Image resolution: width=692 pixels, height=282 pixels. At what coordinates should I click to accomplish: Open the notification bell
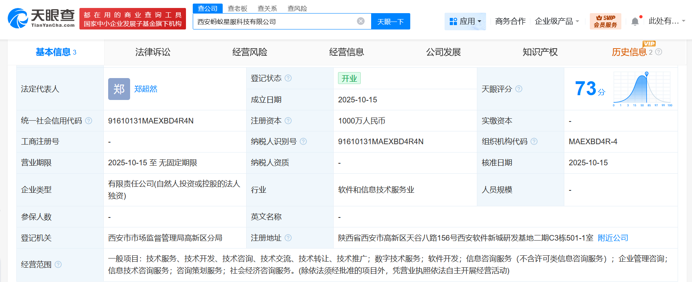(635, 22)
